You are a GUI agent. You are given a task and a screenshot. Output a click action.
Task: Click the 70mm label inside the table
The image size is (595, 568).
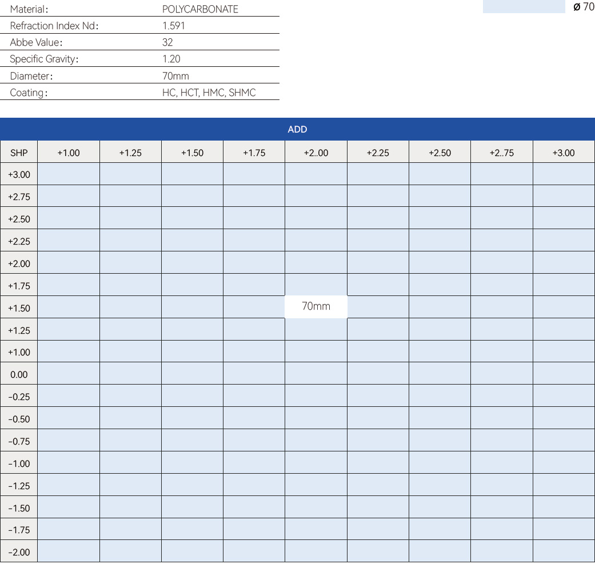[316, 306]
